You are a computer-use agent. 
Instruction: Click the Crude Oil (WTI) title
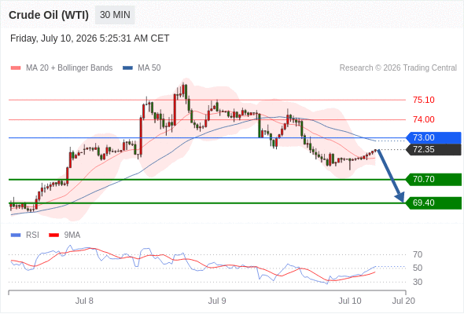click(x=49, y=15)
